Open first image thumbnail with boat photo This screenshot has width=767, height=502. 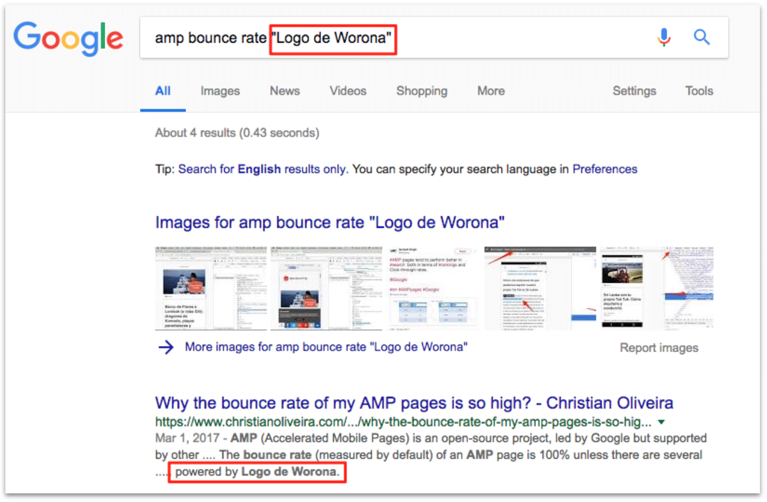pos(211,288)
